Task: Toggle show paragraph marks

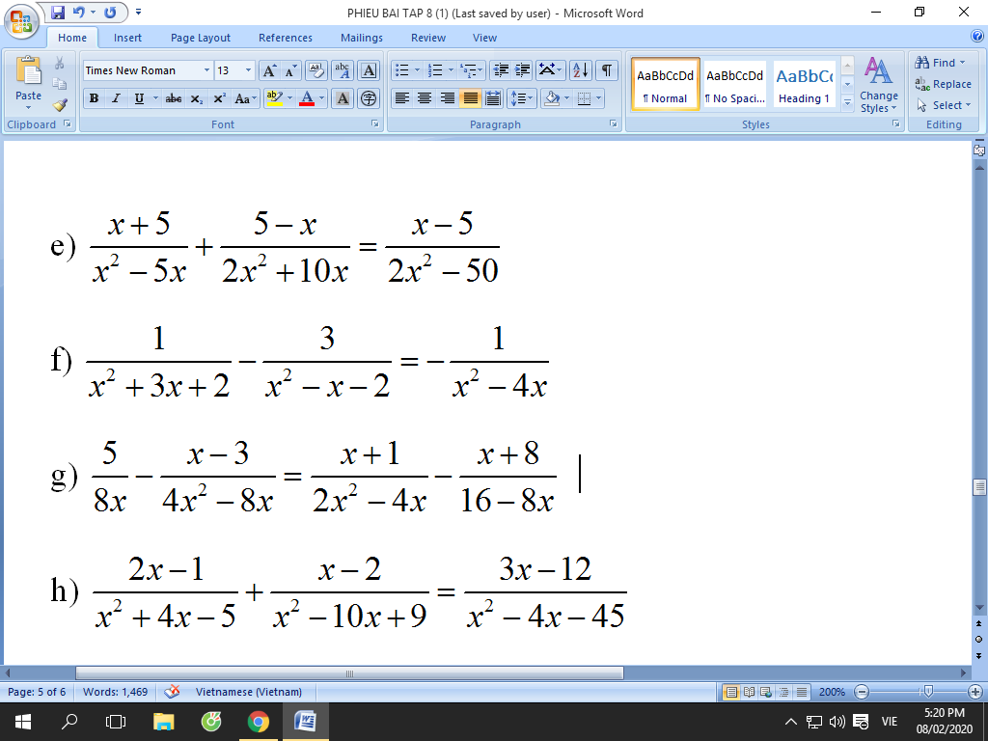Action: [x=606, y=69]
